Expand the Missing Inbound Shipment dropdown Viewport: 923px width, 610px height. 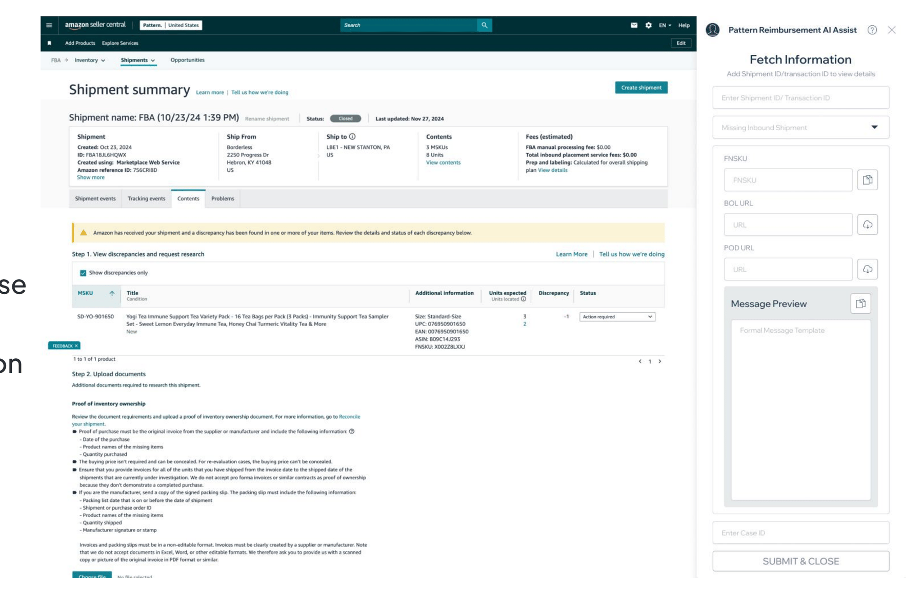[800, 127]
